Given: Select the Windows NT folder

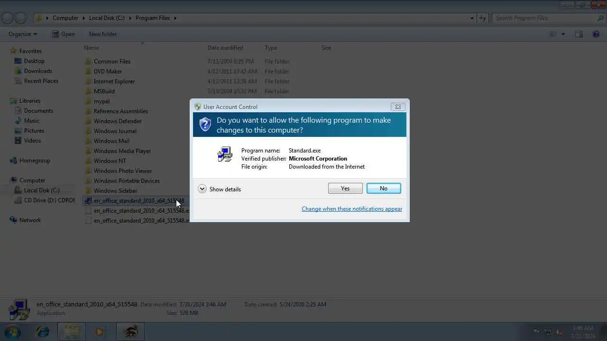Looking at the screenshot, I should 110,161.
